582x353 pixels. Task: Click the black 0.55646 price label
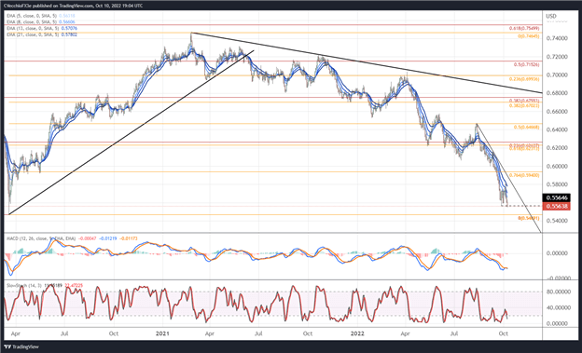pos(557,197)
